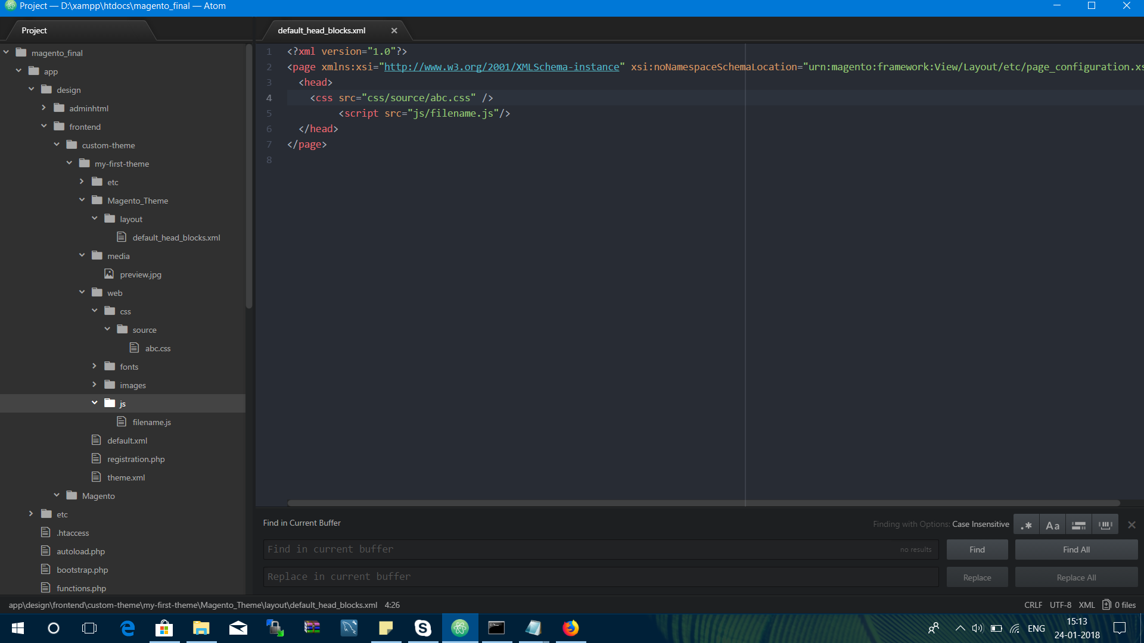Open Microsoft Store from taskbar
Image resolution: width=1144 pixels, height=643 pixels.
coord(164,628)
